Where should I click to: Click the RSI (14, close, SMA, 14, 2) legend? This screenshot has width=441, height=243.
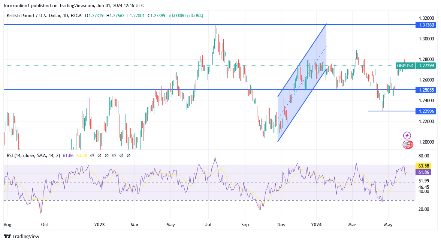point(33,156)
